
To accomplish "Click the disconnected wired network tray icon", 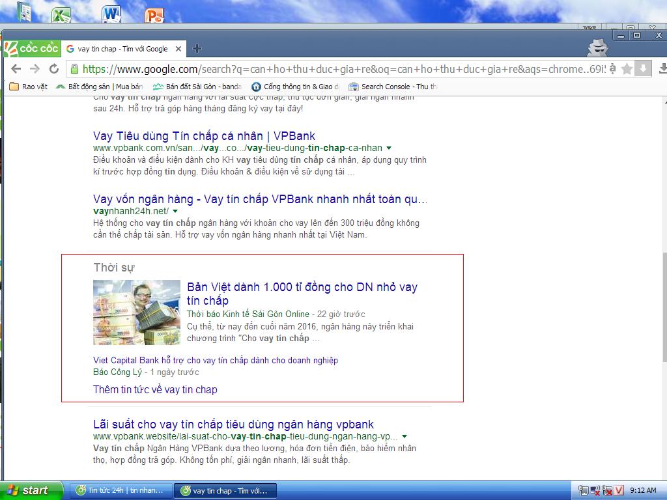I will (606, 491).
